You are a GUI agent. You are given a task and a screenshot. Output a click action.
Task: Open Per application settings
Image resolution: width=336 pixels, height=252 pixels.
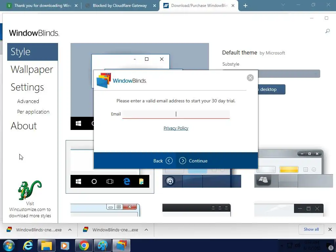point(33,112)
